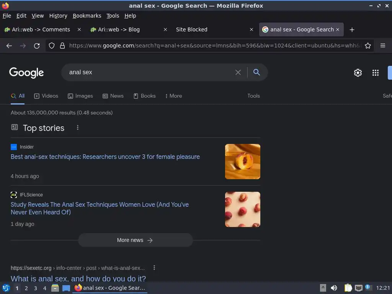
Task: Click the tray eject media icon
Action: [323, 288]
